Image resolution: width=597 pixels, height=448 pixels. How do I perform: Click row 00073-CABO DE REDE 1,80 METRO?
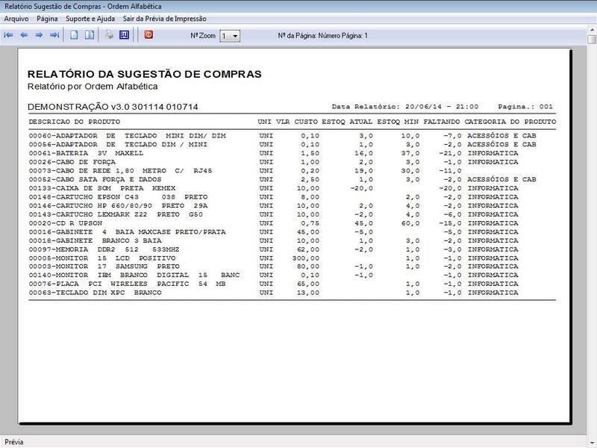point(246,171)
